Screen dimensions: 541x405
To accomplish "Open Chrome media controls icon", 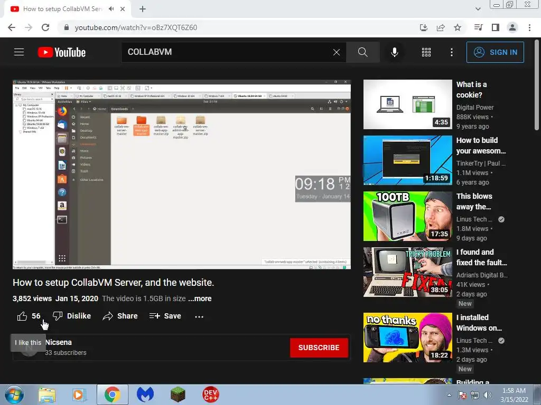I will click(x=478, y=27).
